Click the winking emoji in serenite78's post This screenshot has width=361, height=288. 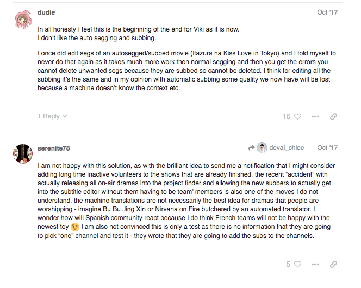[x=75, y=227]
